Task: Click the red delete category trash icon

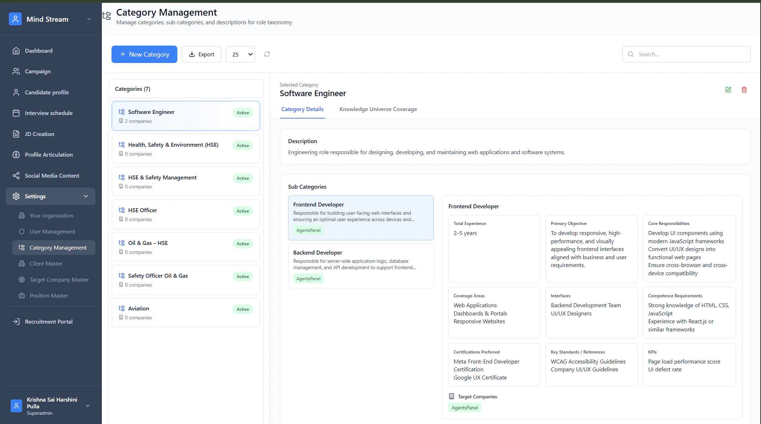Action: pos(744,90)
